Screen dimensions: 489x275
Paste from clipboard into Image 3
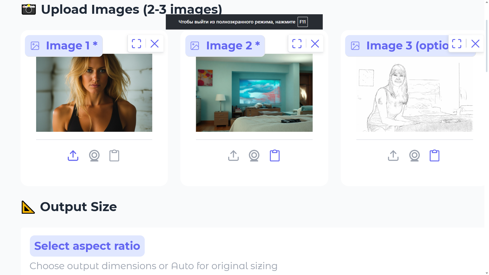coord(434,156)
